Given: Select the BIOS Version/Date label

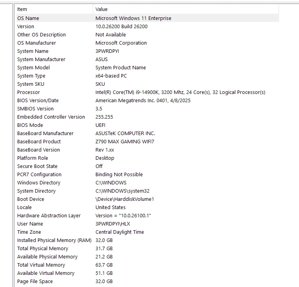Looking at the screenshot, I should pyautogui.click(x=38, y=100).
